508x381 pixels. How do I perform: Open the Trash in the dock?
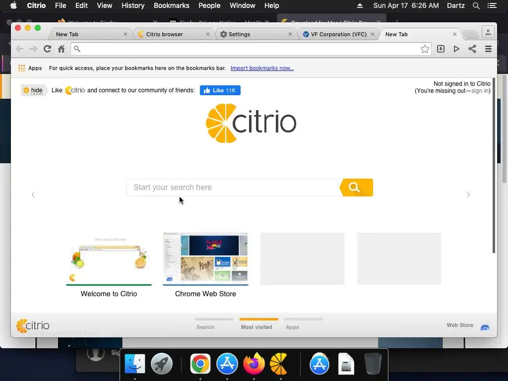tap(373, 364)
